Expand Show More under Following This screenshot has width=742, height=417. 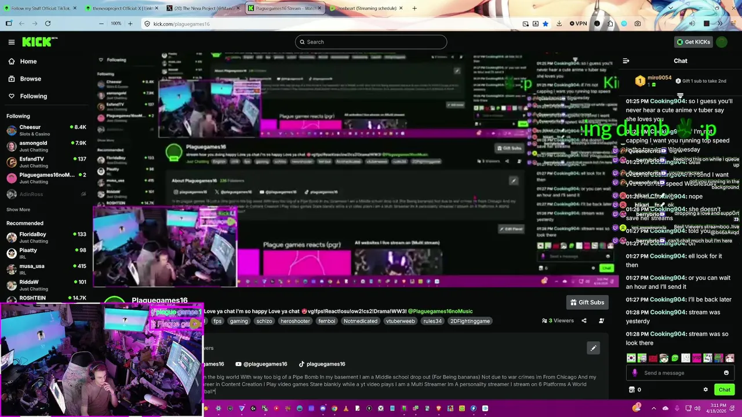click(x=18, y=210)
